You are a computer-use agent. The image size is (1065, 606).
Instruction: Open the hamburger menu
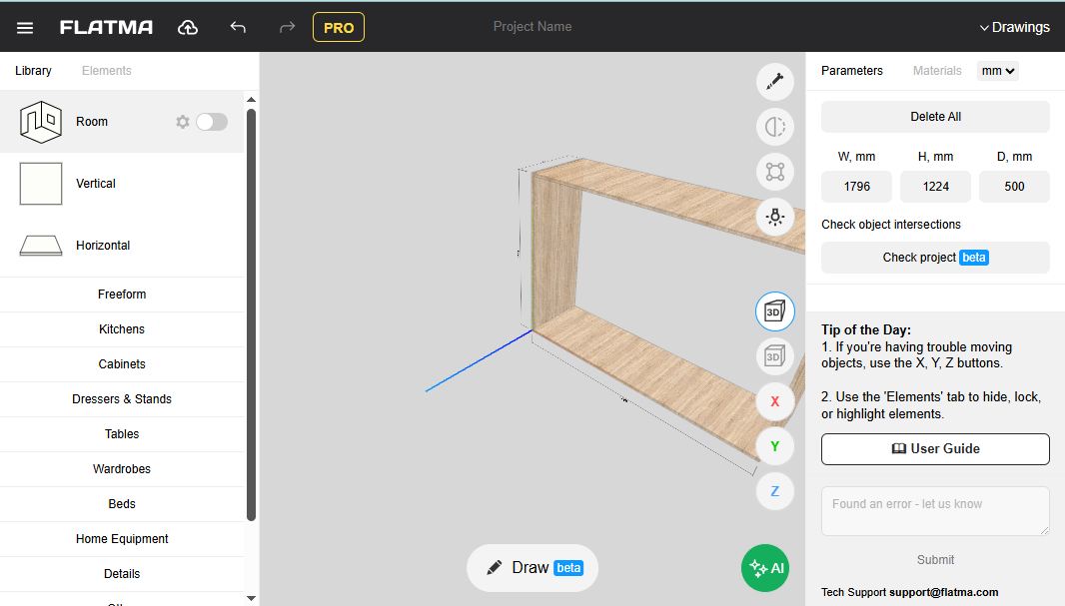(x=25, y=27)
